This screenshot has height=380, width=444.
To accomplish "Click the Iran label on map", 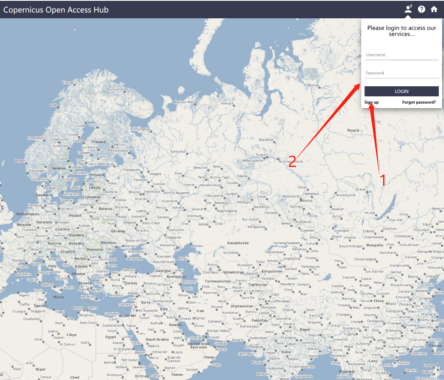I will pos(200,311).
